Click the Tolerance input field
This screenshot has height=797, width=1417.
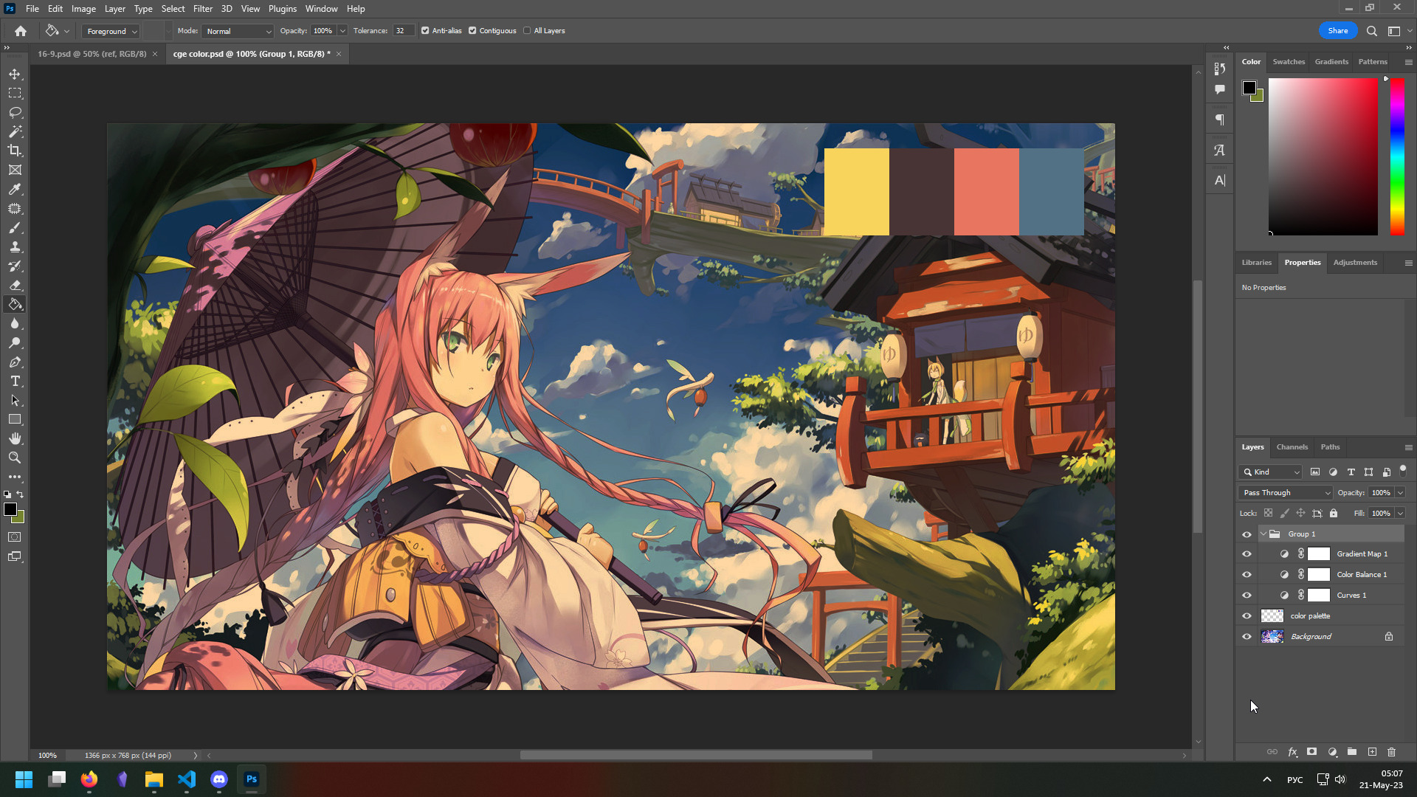coord(402,31)
